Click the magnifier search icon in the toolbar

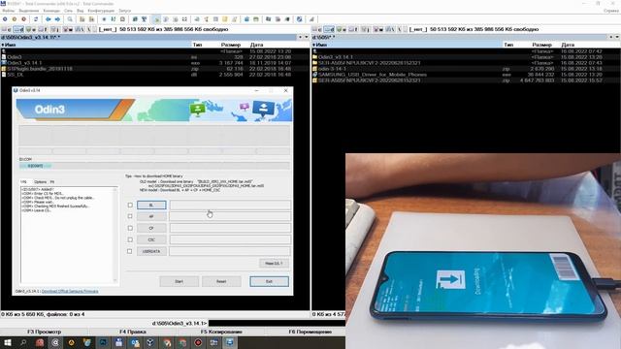(x=70, y=19)
